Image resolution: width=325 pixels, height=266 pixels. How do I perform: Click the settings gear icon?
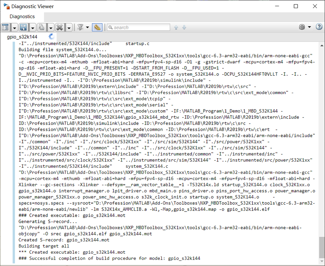click(x=302, y=27)
